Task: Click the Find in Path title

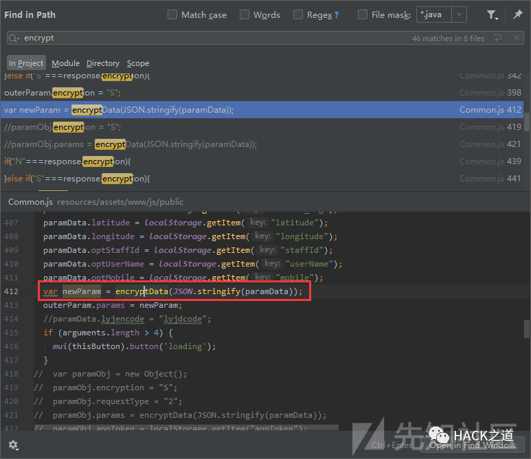Action: coord(30,15)
